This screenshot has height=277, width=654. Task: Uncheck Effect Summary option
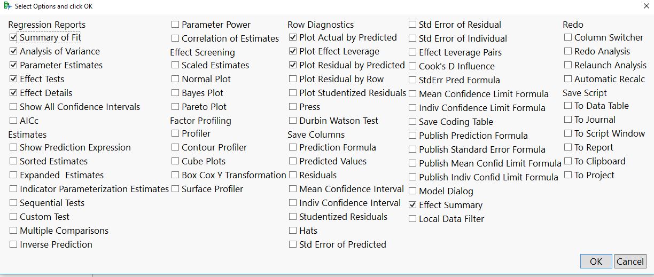[x=412, y=205]
